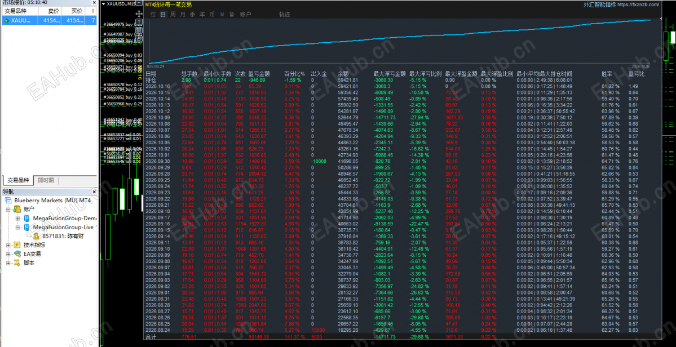
Task: Expand the EA交易 tree node
Action: [x=8, y=254]
